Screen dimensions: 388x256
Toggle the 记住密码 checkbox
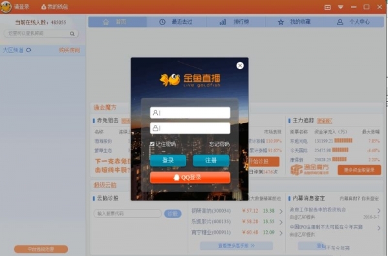[152, 144]
